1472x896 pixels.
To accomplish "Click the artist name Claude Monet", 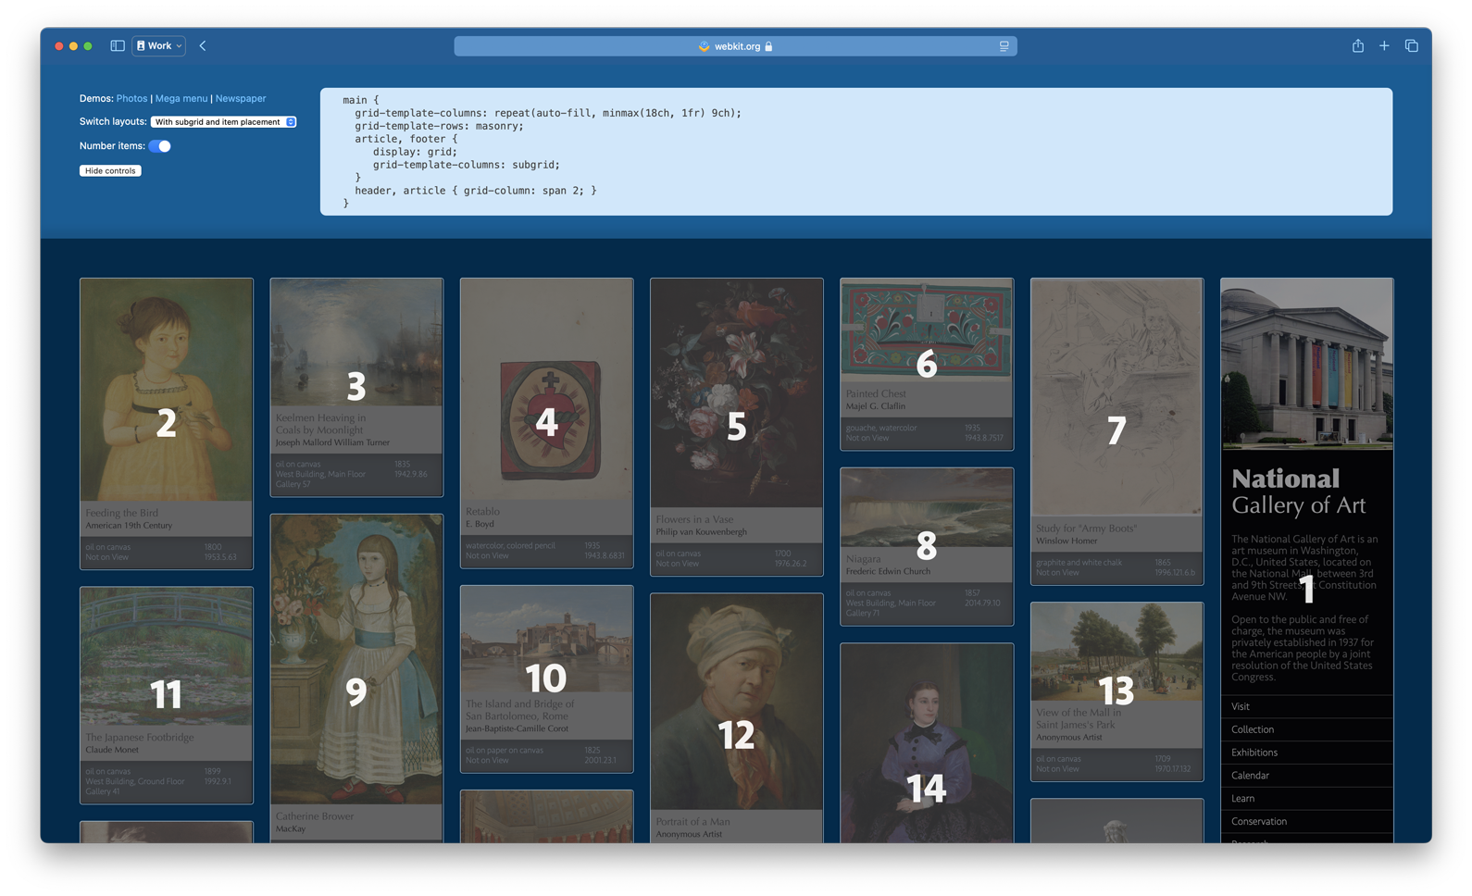I will click(112, 750).
